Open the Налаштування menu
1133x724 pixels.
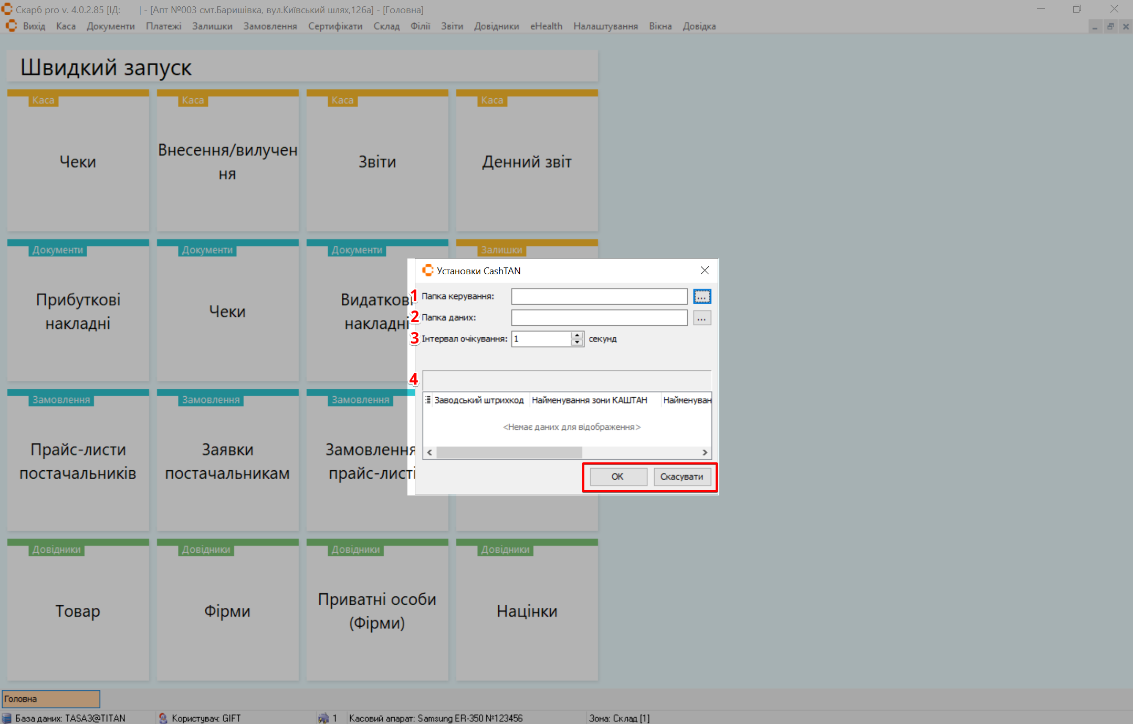[605, 26]
